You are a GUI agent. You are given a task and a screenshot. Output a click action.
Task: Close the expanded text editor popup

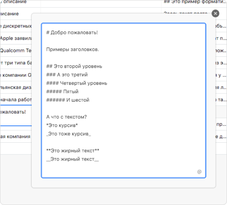[x=215, y=14]
